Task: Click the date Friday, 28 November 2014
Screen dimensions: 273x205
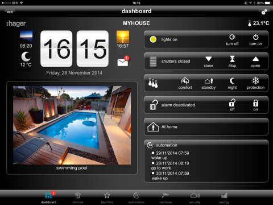Action: click(75, 73)
